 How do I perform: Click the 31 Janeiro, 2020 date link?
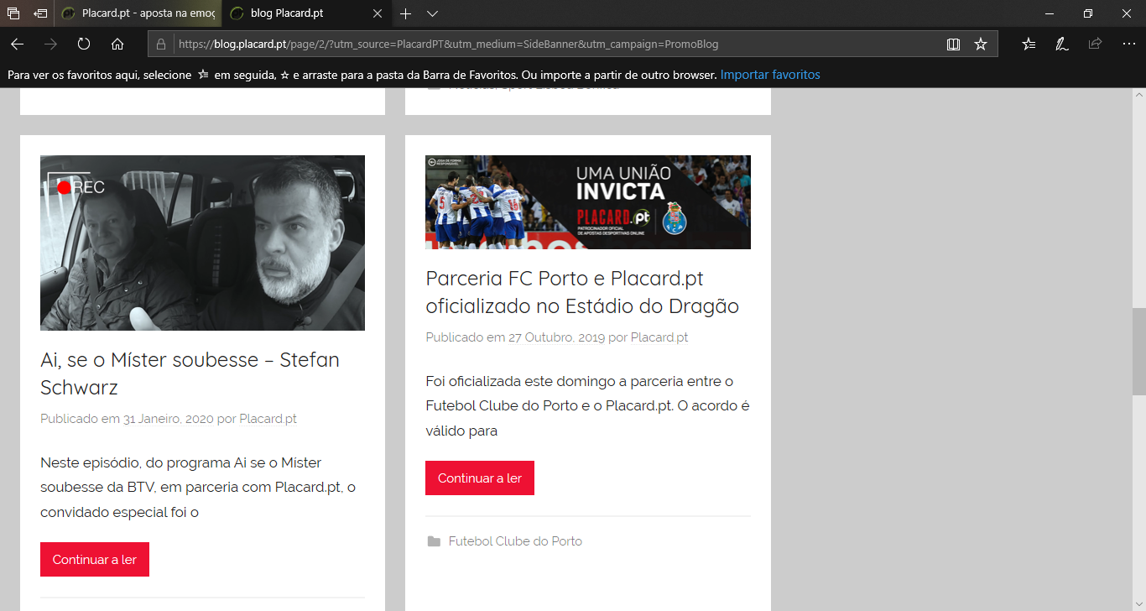[169, 419]
